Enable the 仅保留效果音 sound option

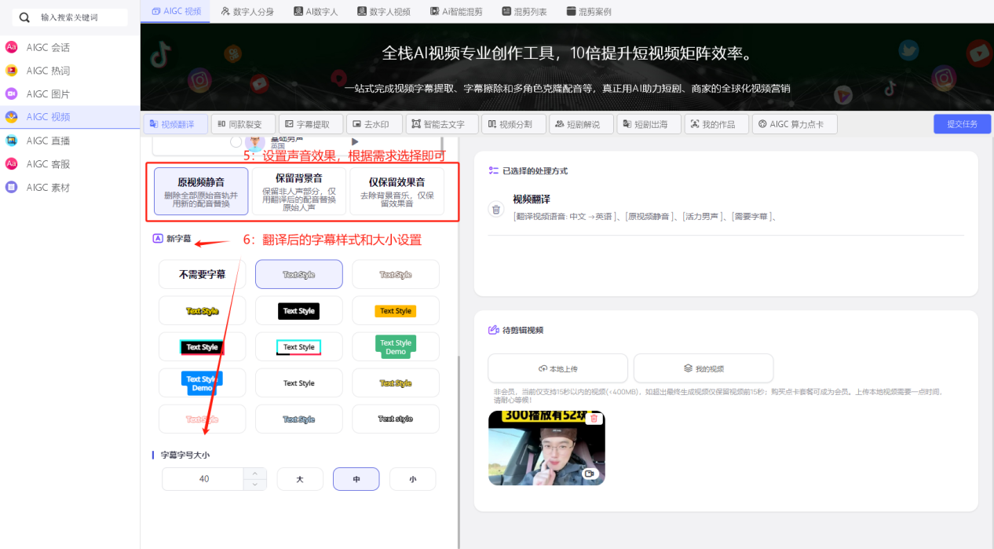(396, 191)
